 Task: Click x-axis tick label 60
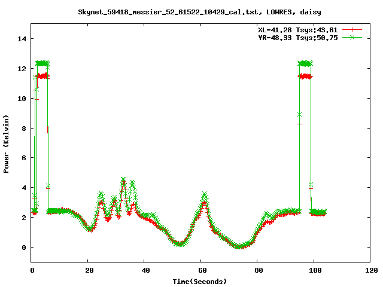pos(202,270)
